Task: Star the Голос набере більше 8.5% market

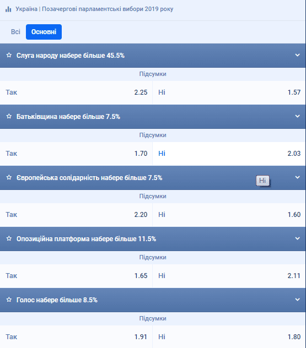Action: (9, 300)
